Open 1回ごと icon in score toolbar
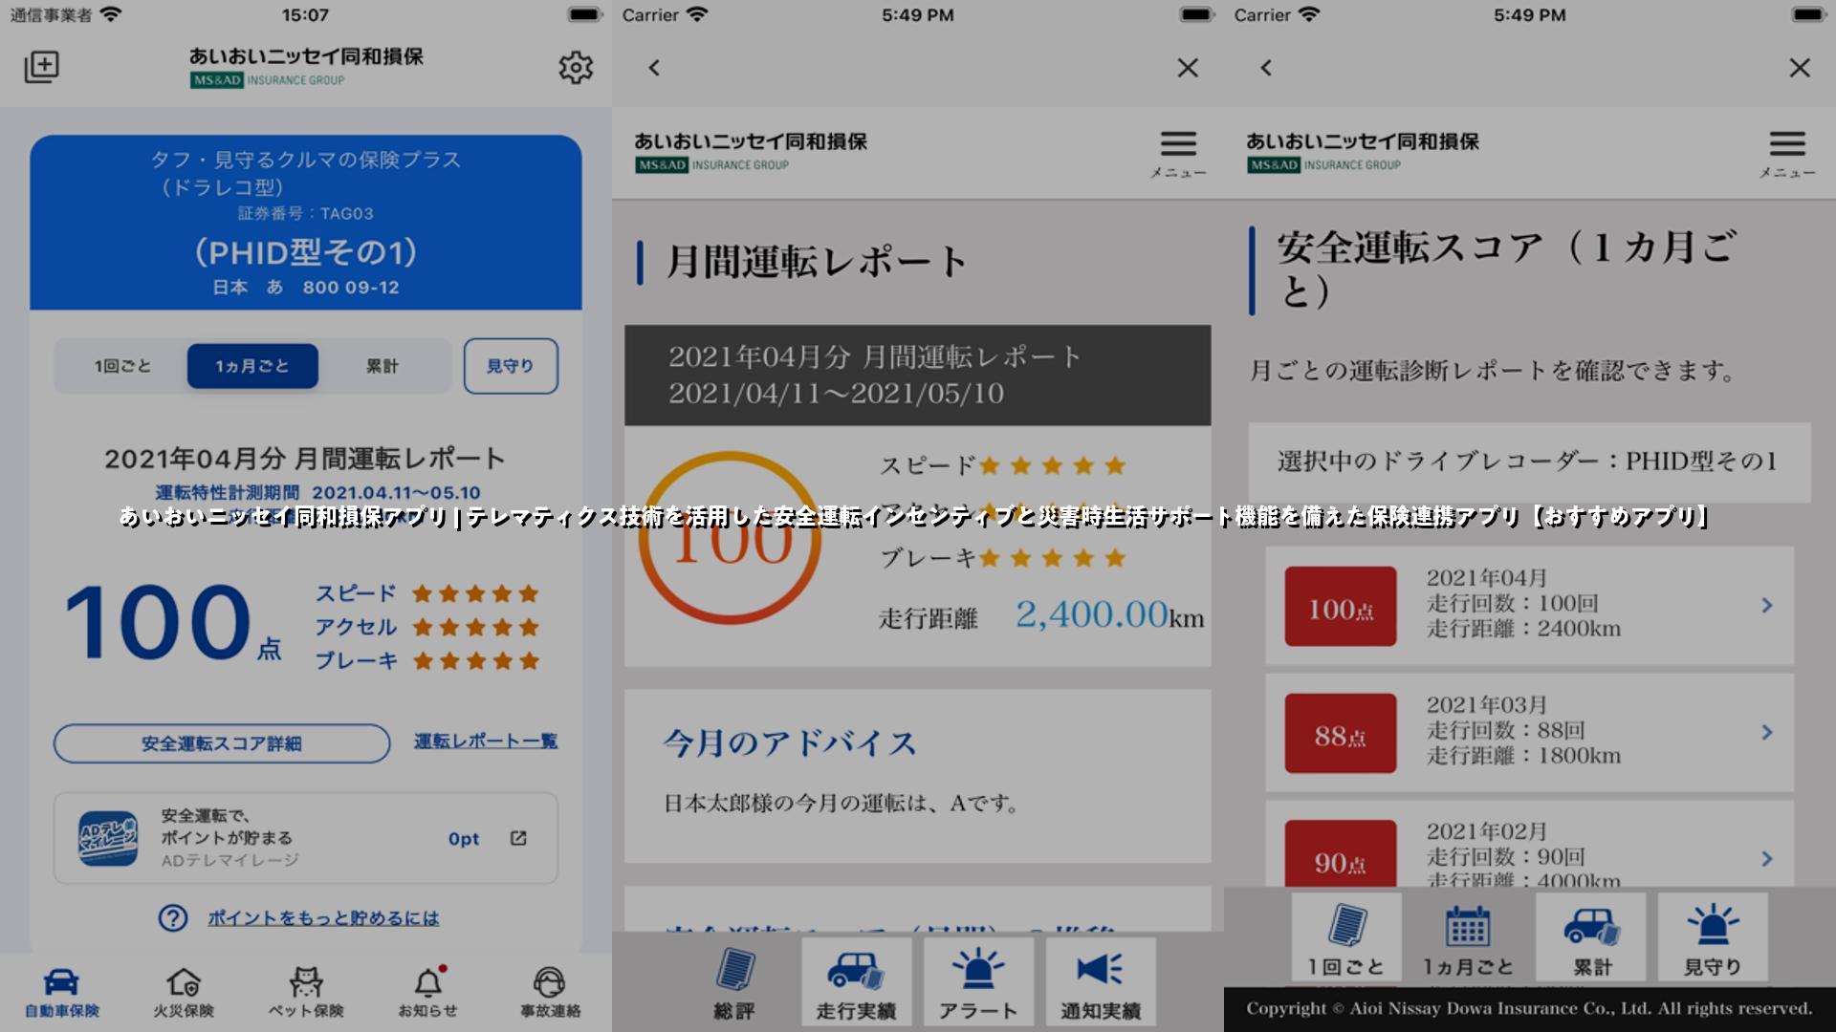Screen dimensions: 1836x1032 1346,937
